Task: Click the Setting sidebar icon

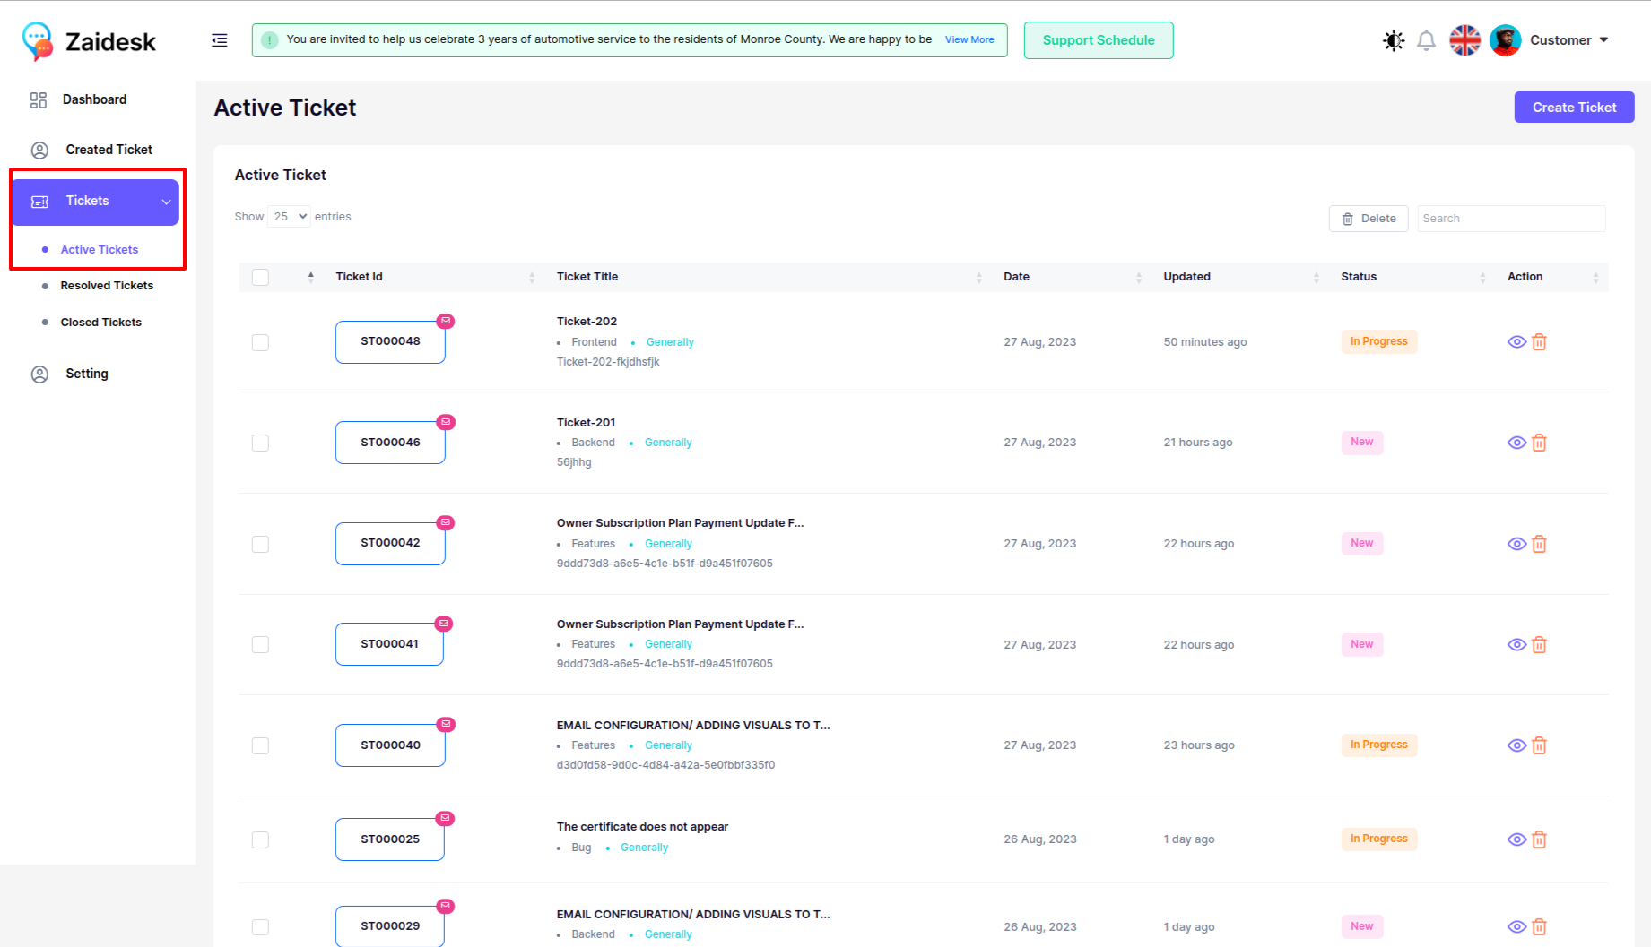Action: 39,374
